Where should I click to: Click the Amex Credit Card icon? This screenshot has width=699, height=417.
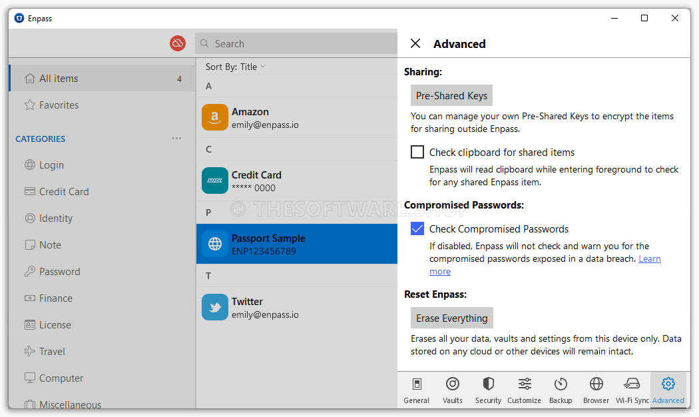coord(215,181)
